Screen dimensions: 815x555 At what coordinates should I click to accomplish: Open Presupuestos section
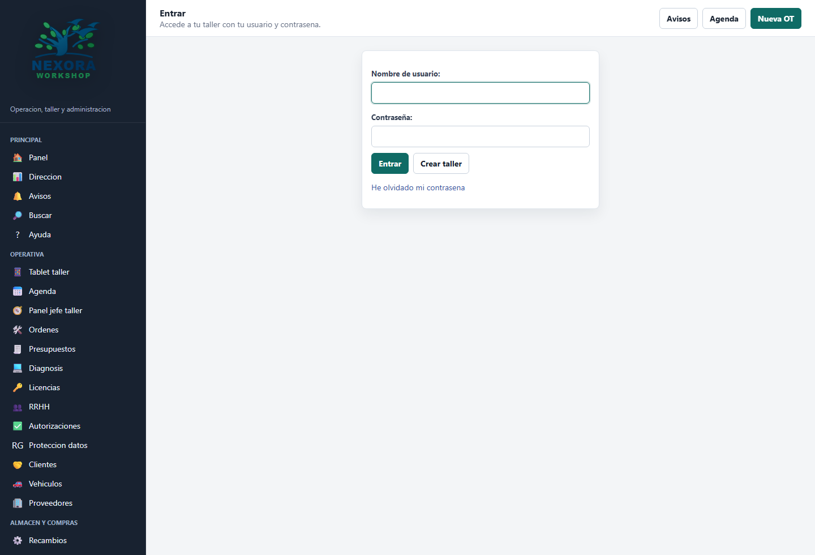coord(72,349)
